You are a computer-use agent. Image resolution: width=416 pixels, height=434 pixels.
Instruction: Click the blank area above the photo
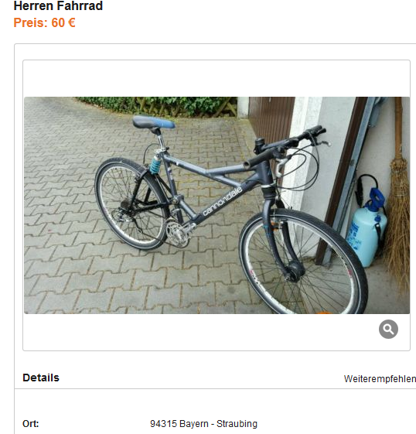(x=217, y=79)
